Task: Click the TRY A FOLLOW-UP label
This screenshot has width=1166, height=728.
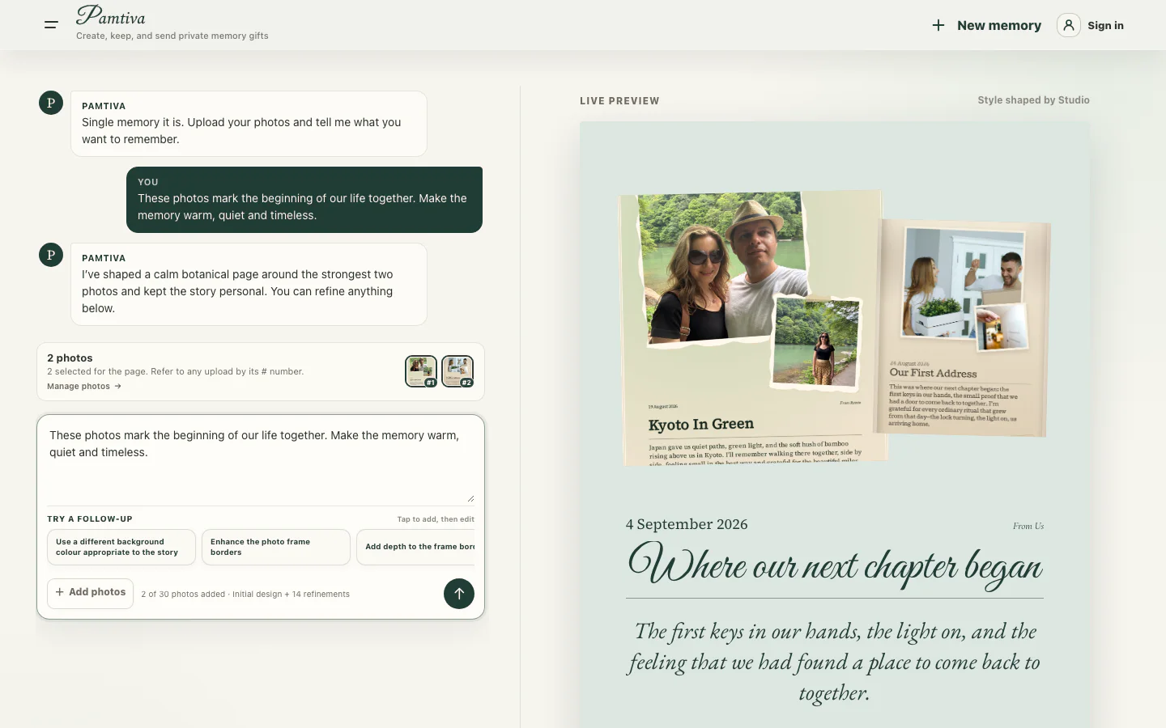Action: tap(90, 519)
